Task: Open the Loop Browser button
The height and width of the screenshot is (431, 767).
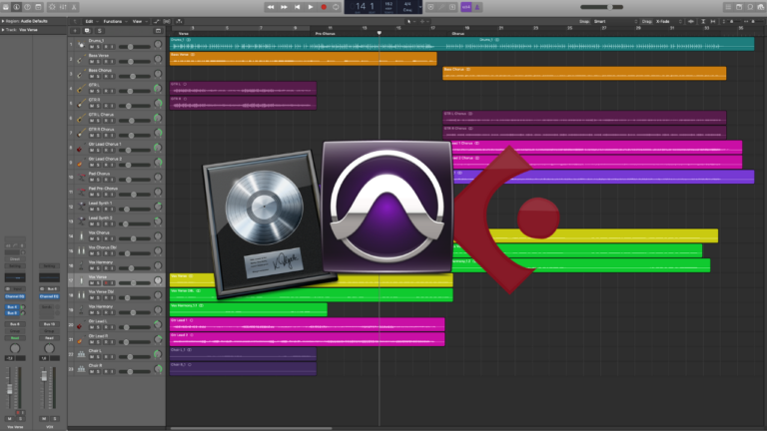Action: click(x=750, y=7)
